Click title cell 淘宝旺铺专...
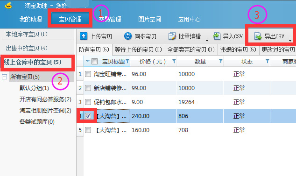Viewport: 296px width, 176px height. (x=110, y=74)
